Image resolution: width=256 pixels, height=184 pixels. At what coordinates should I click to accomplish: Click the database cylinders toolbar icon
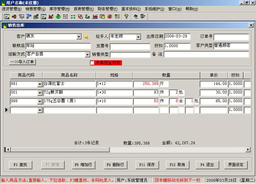(x=87, y=17)
